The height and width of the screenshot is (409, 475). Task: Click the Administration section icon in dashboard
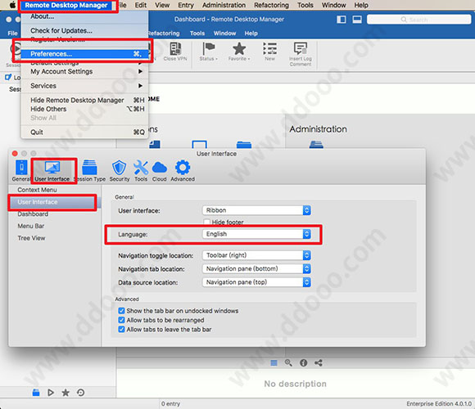click(316, 144)
